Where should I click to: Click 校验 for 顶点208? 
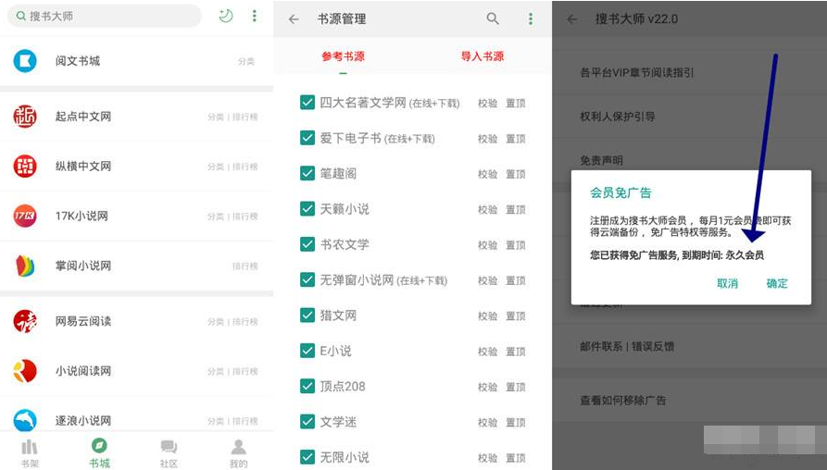coord(487,387)
